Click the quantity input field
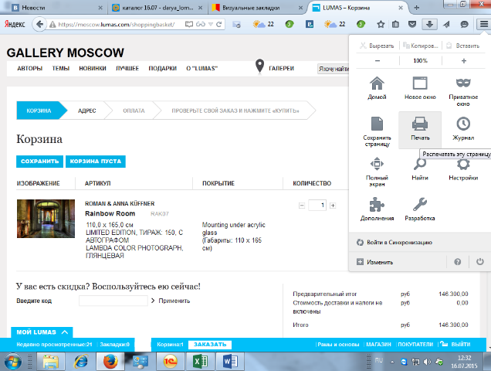 click(x=317, y=206)
